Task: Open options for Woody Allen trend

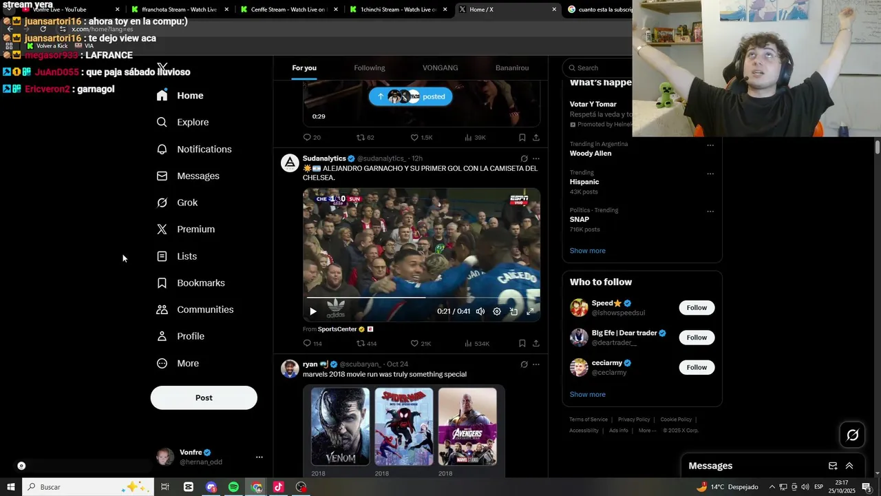Action: click(x=710, y=145)
